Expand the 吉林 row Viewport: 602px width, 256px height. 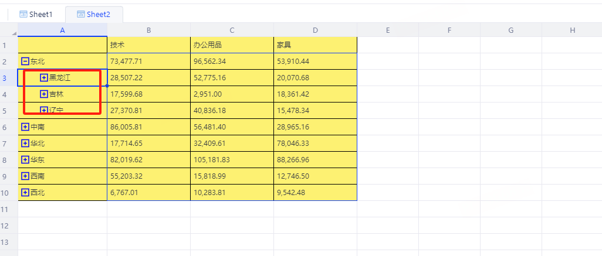[44, 94]
